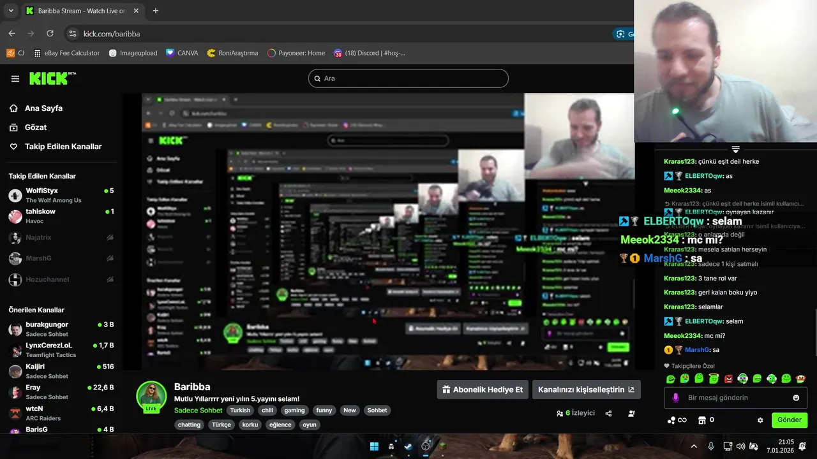817x459 pixels.
Task: Click the chat message input field
Action: point(736,398)
